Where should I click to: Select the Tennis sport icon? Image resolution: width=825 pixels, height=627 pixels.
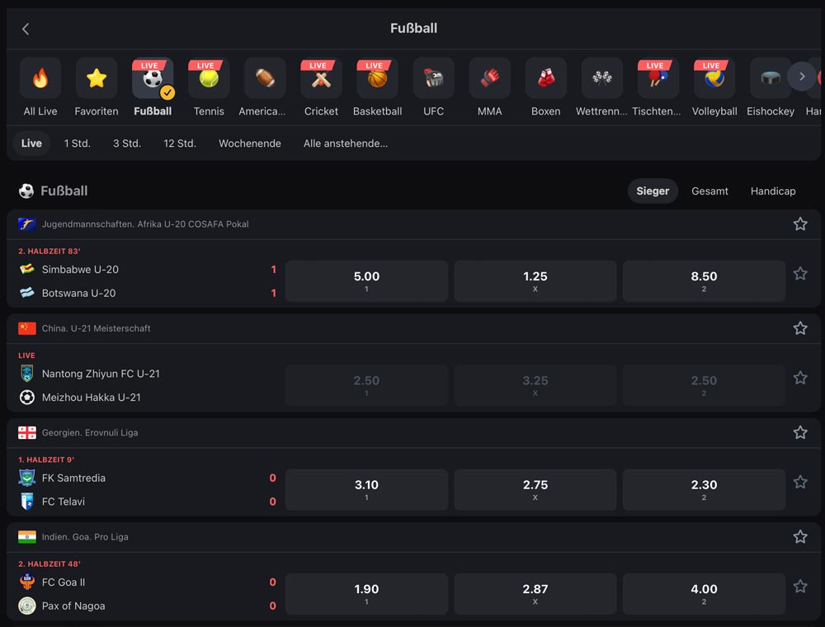[208, 78]
